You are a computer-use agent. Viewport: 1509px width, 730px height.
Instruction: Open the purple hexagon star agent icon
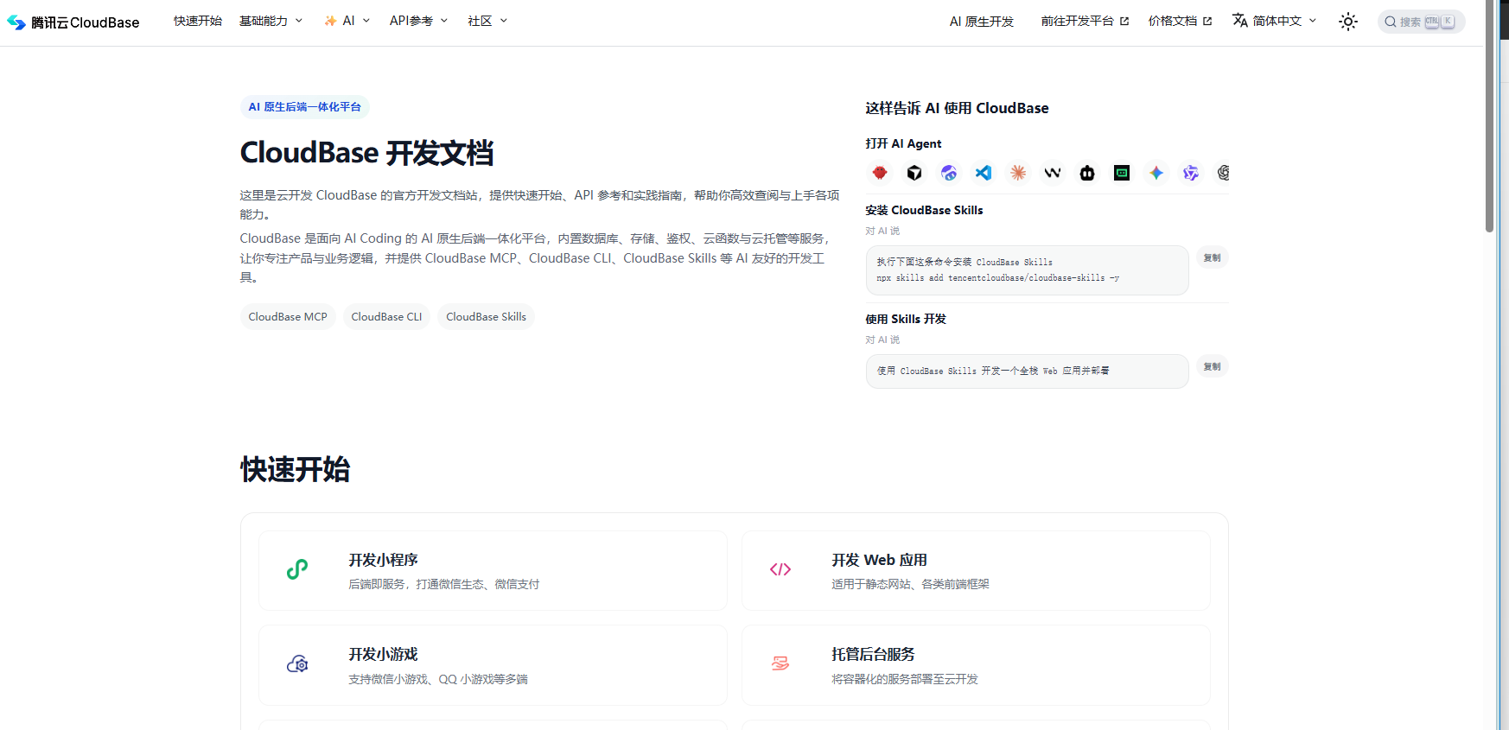click(1191, 173)
